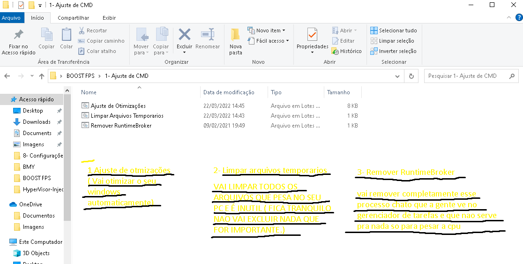Open Histórico of file
This screenshot has width=523, height=264.
coord(346,51)
